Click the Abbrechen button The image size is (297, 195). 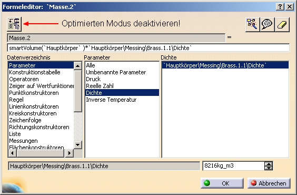pos(269,183)
